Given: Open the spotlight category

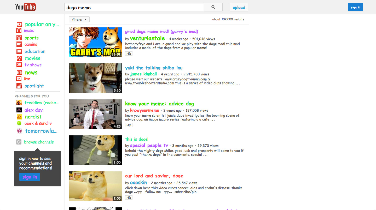Looking at the screenshot, I should click(x=34, y=86).
